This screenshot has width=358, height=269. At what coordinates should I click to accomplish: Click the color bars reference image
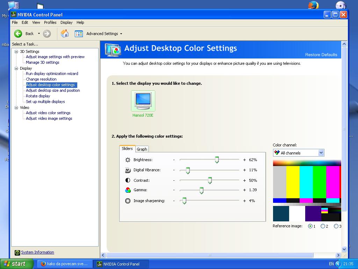pos(307,191)
